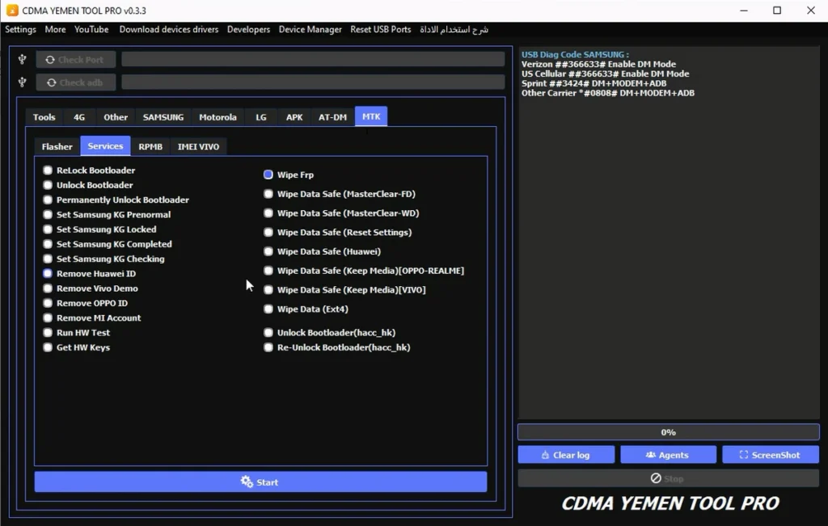Switch to the SAMSUNG tab
Screen dimensions: 828x526
[163, 117]
